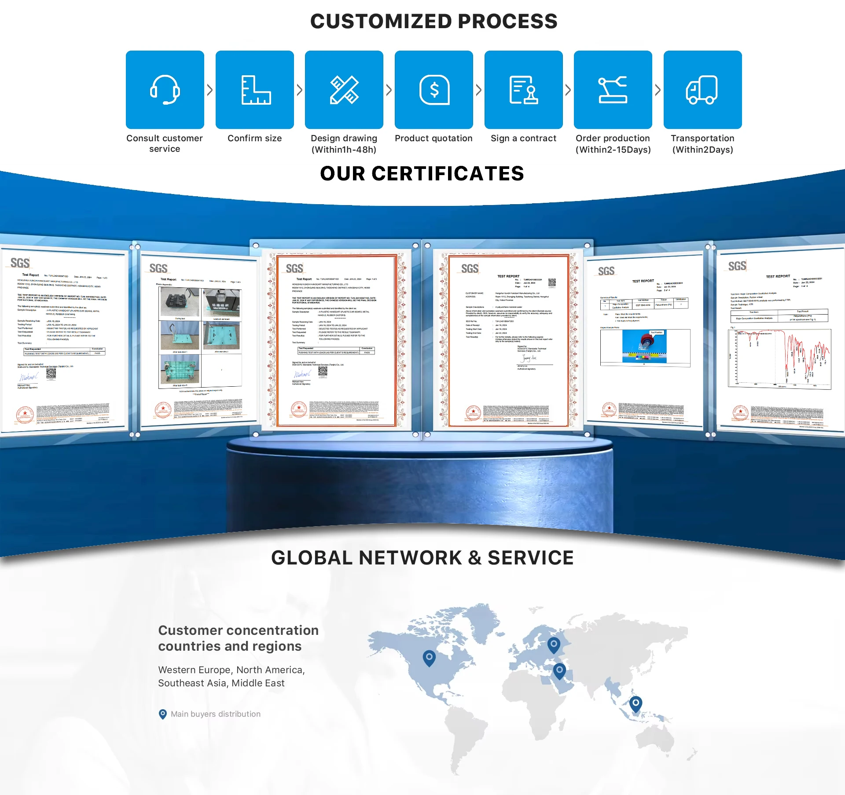This screenshot has height=795, width=845.
Task: Click the ruler Confirm size icon
Action: (x=255, y=89)
